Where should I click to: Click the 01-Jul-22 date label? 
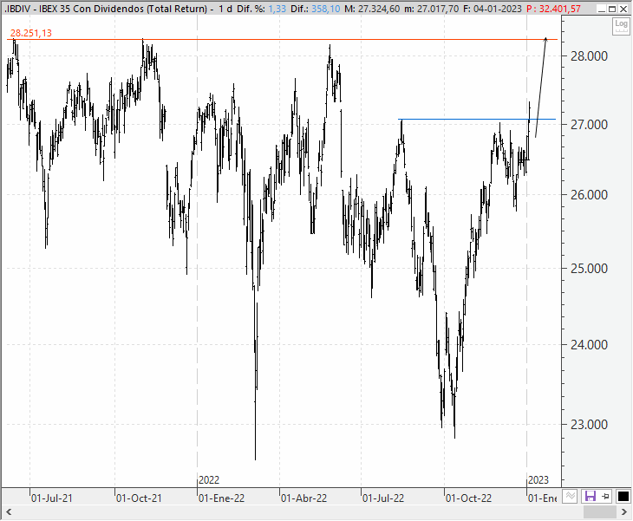click(x=383, y=498)
